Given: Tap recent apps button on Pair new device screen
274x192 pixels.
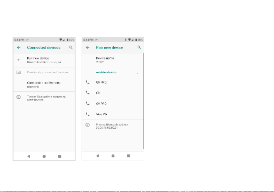Looking at the screenshot, I should [129, 156].
